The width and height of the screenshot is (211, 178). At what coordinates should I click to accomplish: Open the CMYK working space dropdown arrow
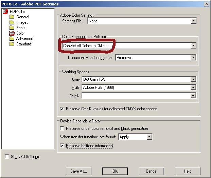click(x=193, y=96)
